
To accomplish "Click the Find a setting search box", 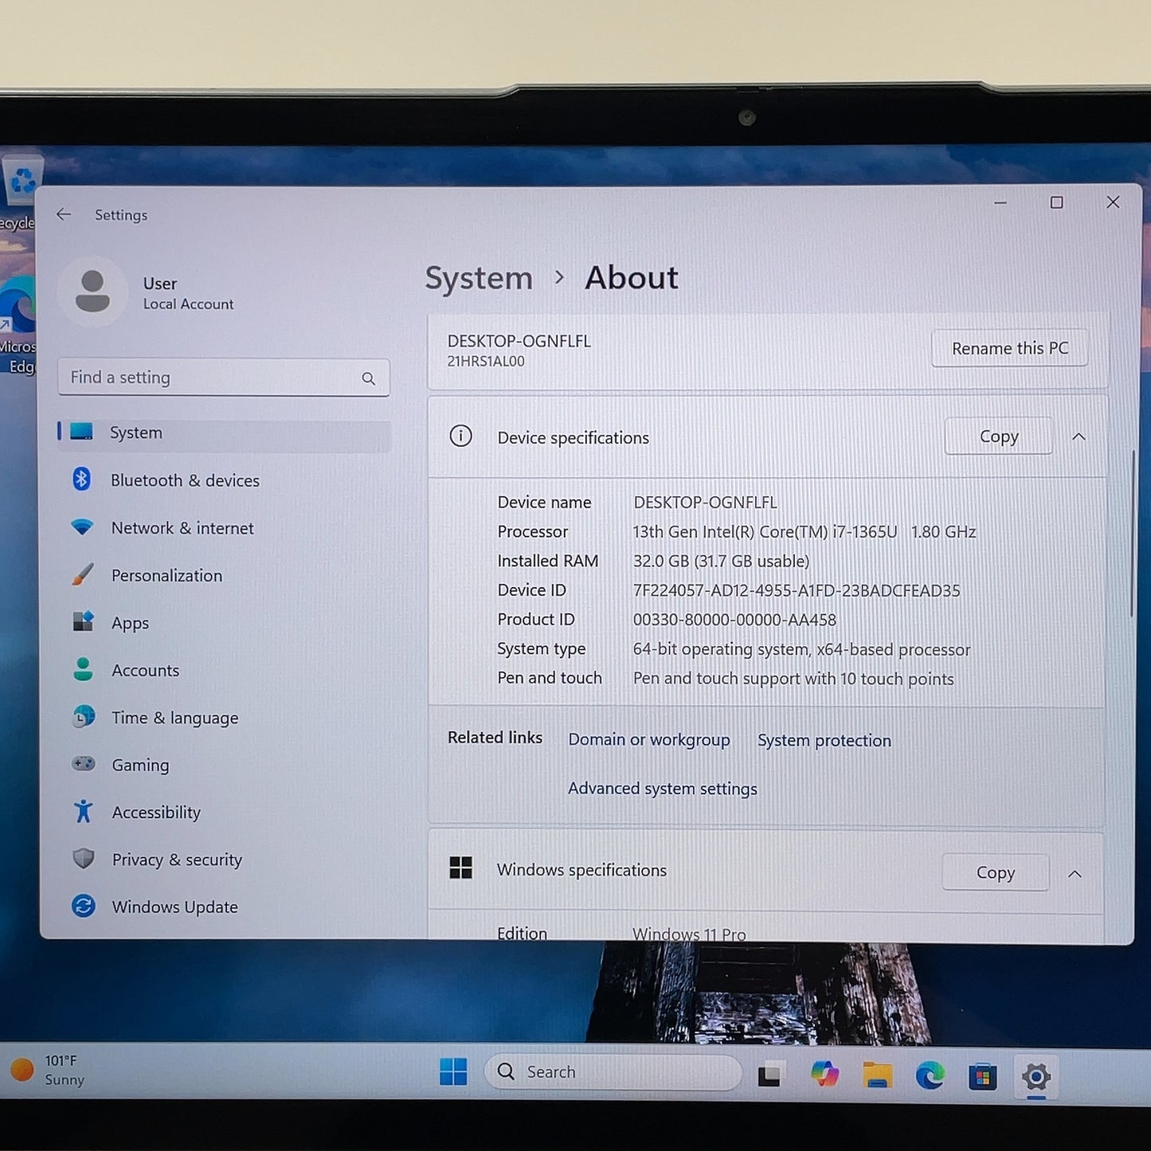I will [224, 378].
